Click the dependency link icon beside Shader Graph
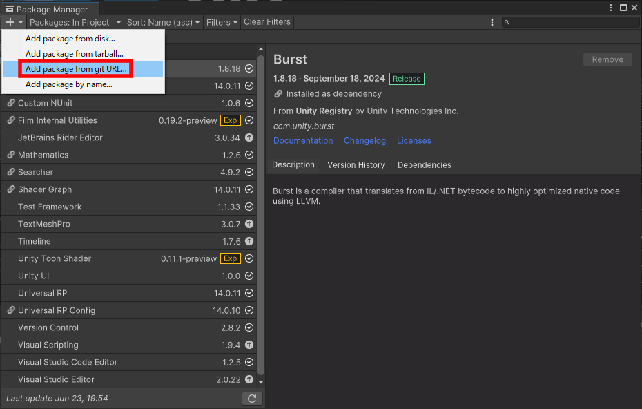642x409 pixels. tap(11, 189)
